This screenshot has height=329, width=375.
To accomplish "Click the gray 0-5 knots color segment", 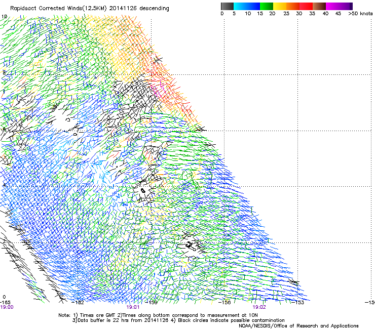I will pos(227,6).
